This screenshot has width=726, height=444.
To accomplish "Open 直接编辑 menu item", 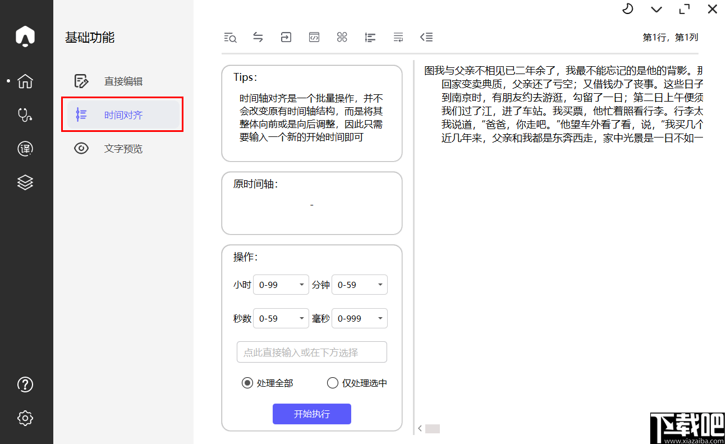I will (123, 81).
